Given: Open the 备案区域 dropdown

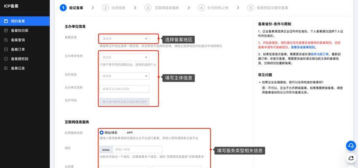Looking at the screenshot, I should (x=124, y=39).
